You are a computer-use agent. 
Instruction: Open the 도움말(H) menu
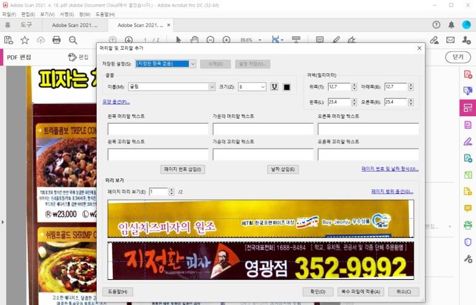pyautogui.click(x=105, y=14)
